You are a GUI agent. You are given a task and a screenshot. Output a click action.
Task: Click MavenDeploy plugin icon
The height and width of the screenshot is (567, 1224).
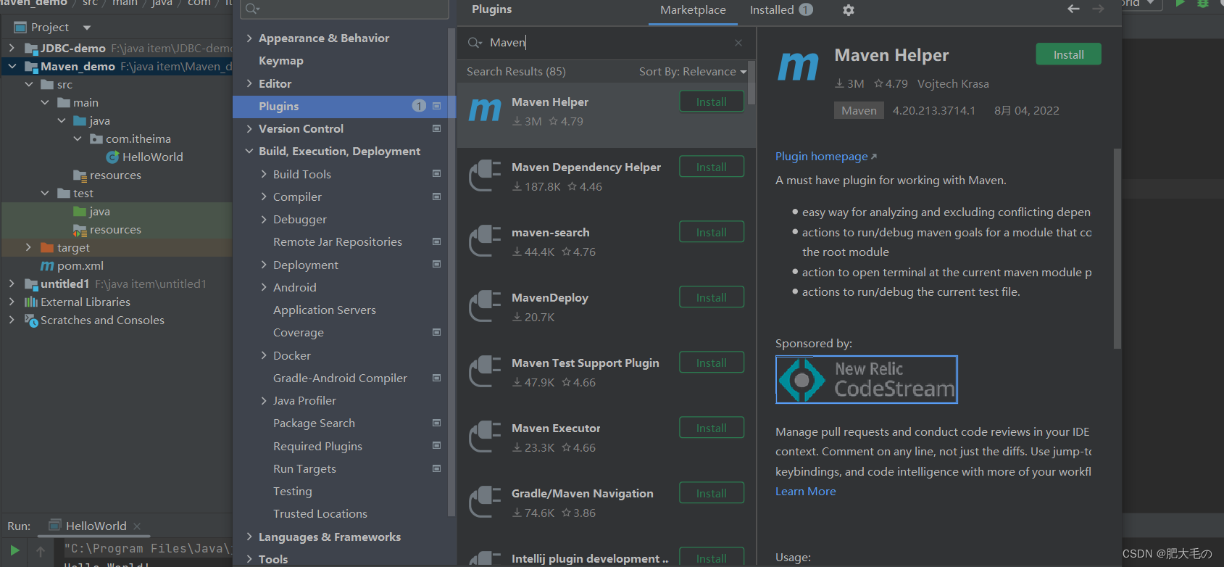485,307
